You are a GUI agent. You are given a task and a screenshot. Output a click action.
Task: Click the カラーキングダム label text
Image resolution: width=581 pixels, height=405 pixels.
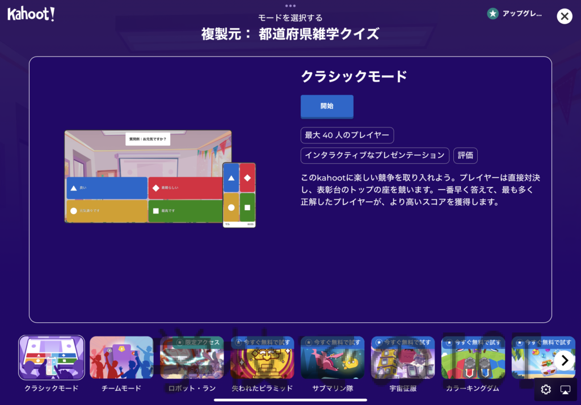click(473, 389)
